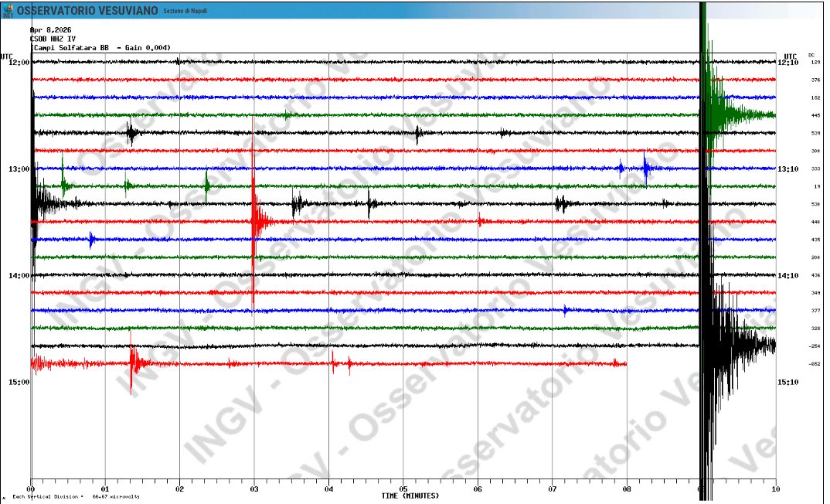The height and width of the screenshot is (504, 830).
Task: Click the Each Vertical Division microvolts note
Action: coord(77,498)
